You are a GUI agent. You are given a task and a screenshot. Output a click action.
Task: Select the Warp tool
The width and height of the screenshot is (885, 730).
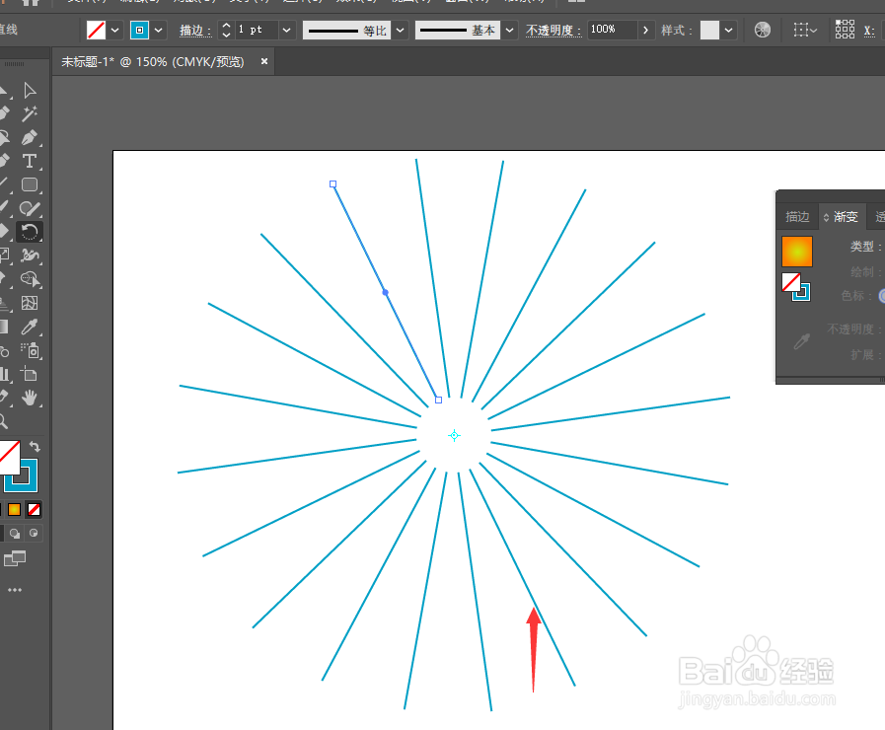coord(30,255)
